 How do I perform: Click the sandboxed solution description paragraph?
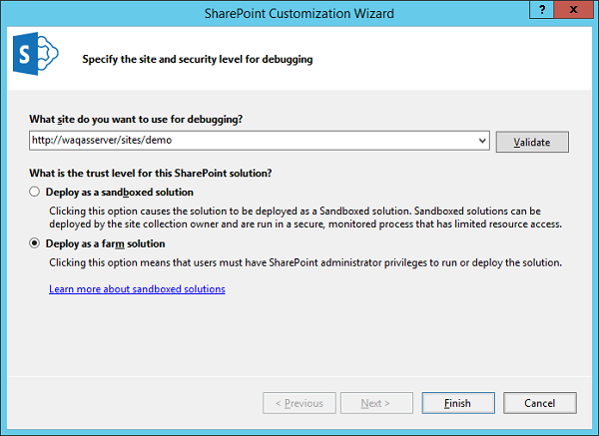(x=299, y=218)
